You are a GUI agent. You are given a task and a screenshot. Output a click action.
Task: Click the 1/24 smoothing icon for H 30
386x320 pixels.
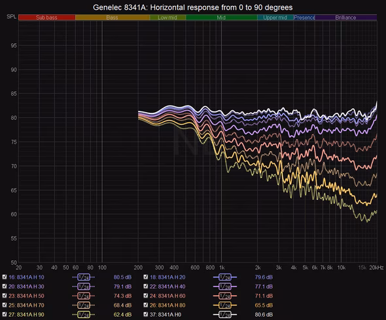coord(84,287)
